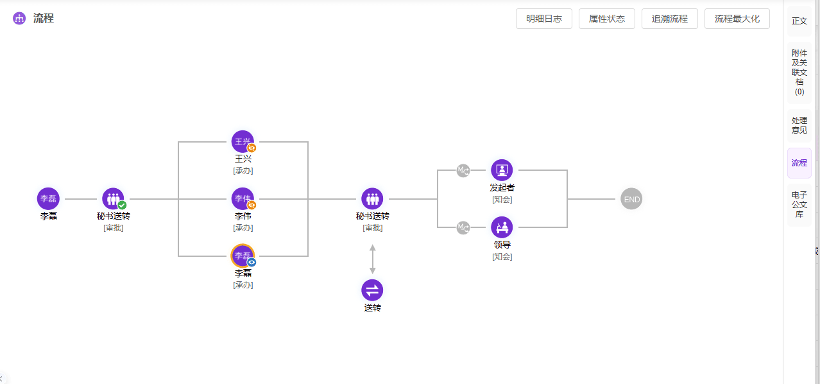Image resolution: width=820 pixels, height=384 pixels.
Task: Click the gray END node
Action: (631, 199)
